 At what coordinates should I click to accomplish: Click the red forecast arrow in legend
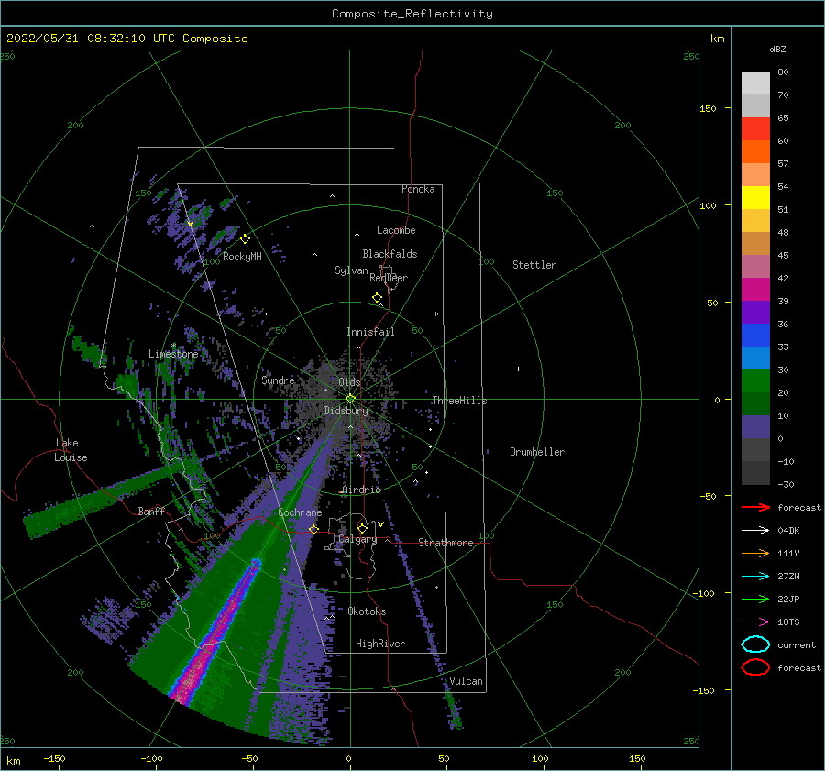click(x=755, y=507)
